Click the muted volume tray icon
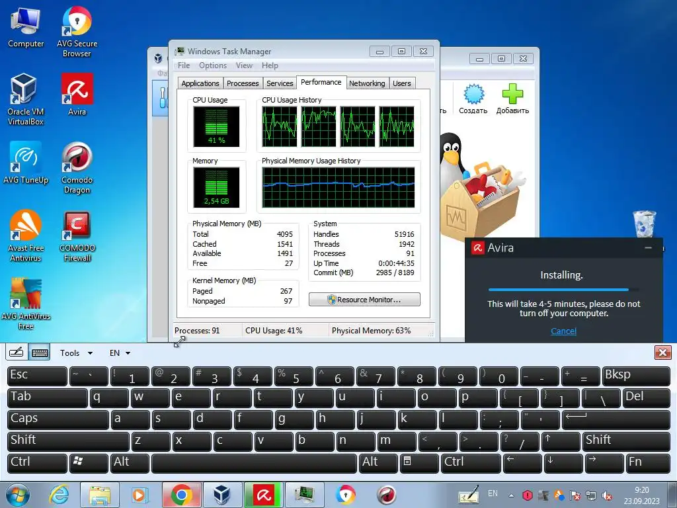The image size is (677, 508). click(607, 495)
